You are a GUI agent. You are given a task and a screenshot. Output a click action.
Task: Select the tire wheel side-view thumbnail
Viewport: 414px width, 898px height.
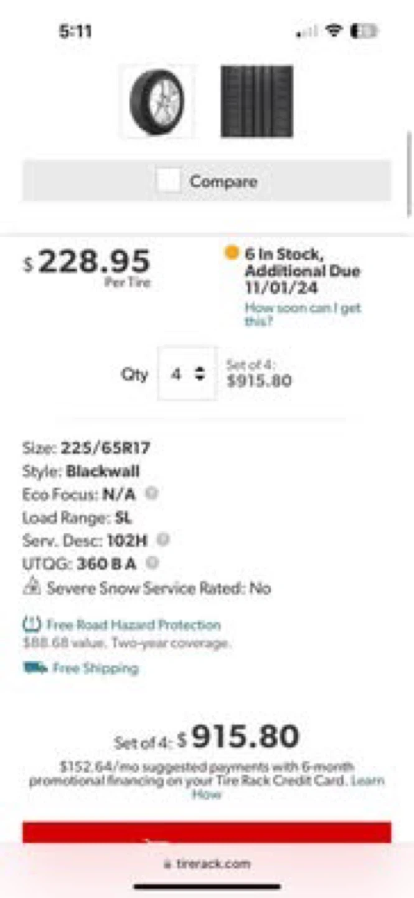pos(157,102)
